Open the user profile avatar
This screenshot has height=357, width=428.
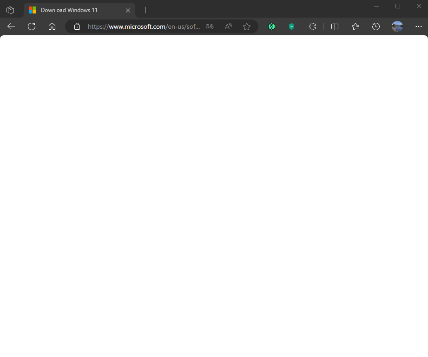pos(397,26)
